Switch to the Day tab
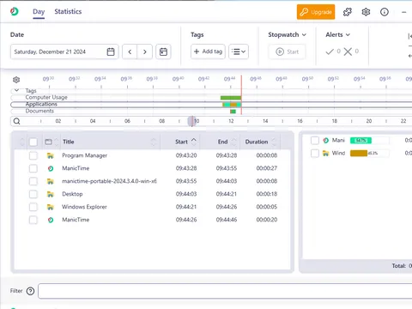Image resolution: width=412 pixels, height=309 pixels. [39, 12]
